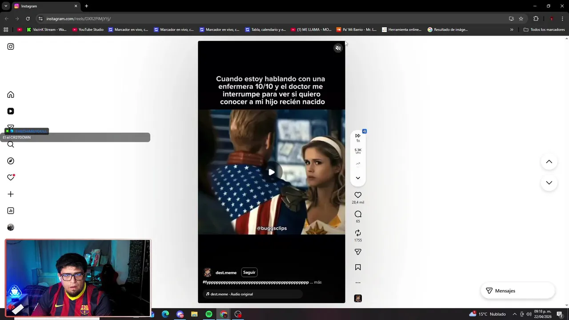Bookmark this page with the star icon
The width and height of the screenshot is (569, 320).
(x=521, y=19)
